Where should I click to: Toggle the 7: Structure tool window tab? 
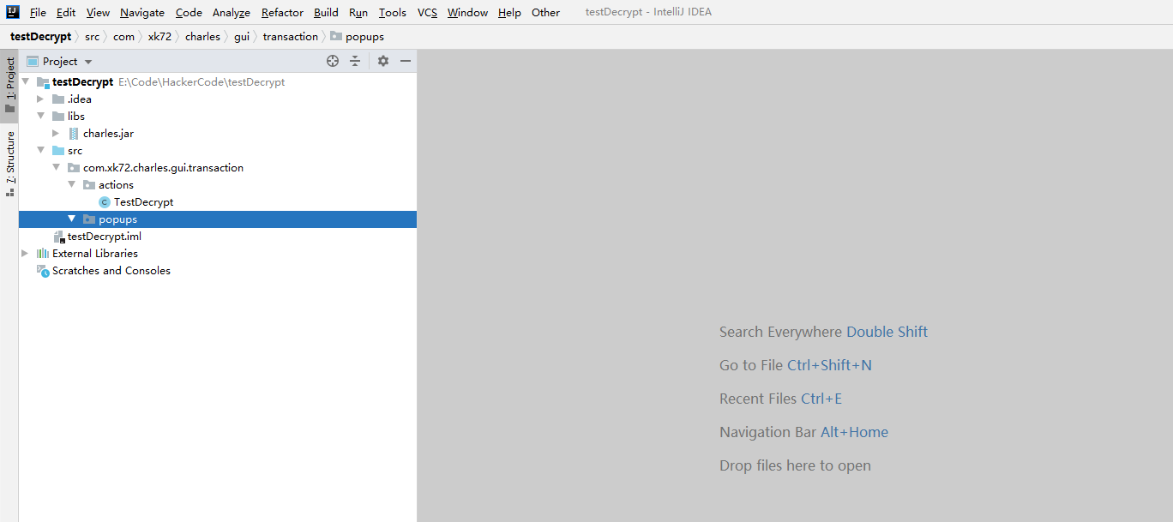[9, 163]
